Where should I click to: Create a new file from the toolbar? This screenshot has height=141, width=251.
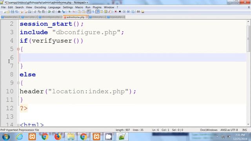[4, 12]
